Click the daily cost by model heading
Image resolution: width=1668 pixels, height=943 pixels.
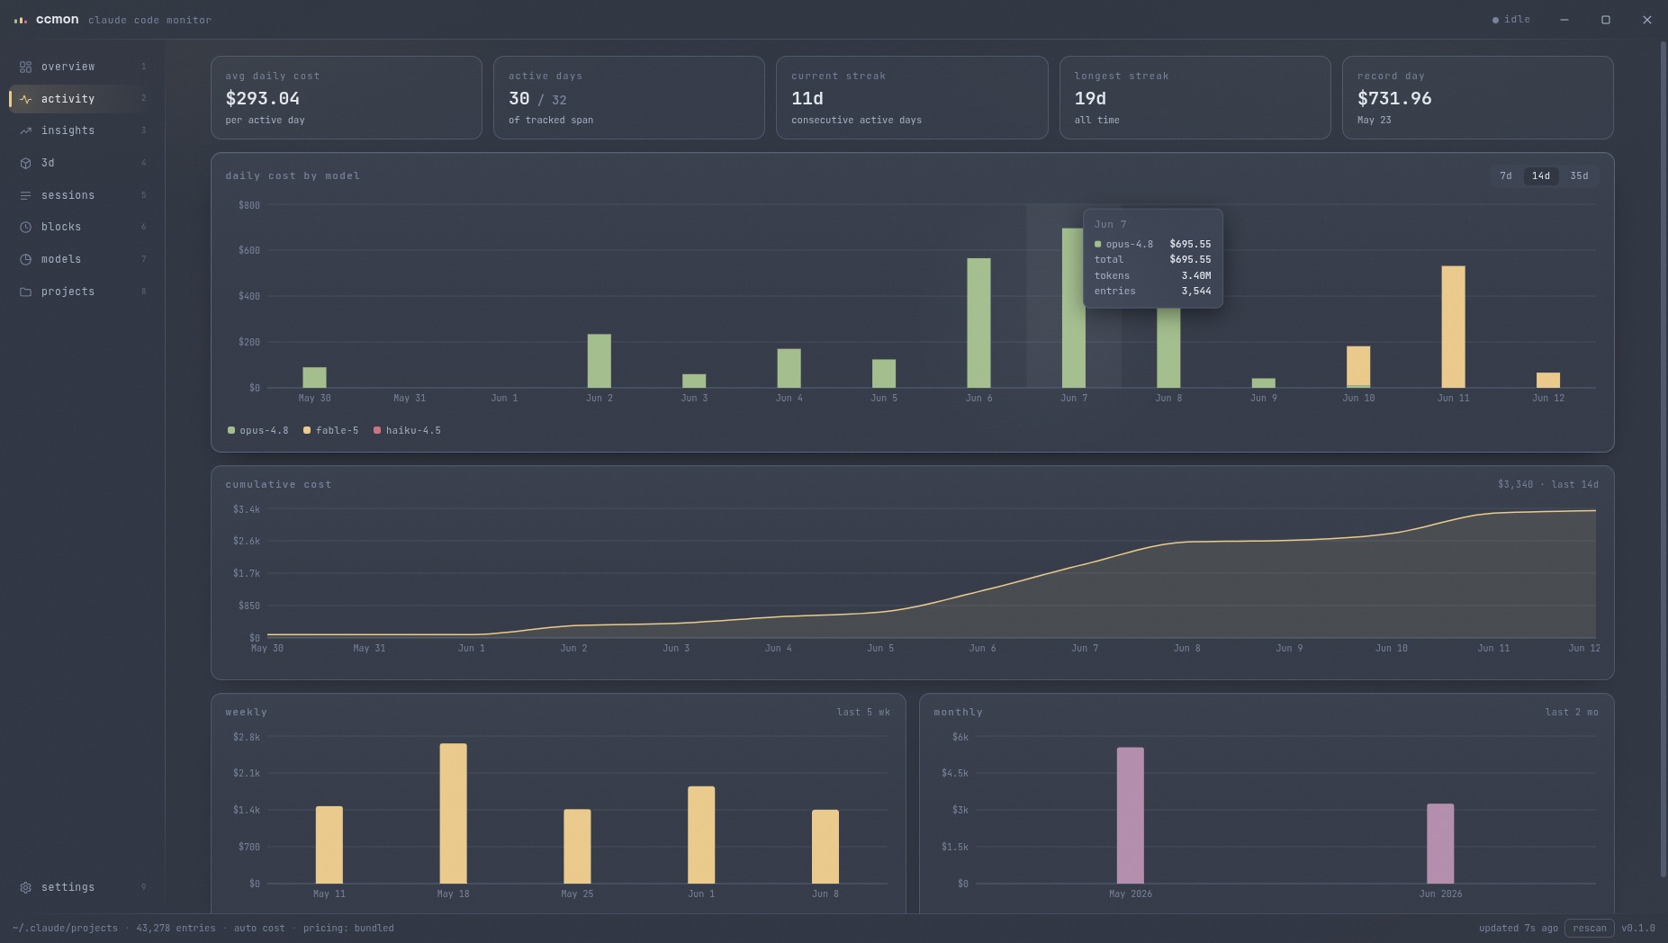coord(293,176)
